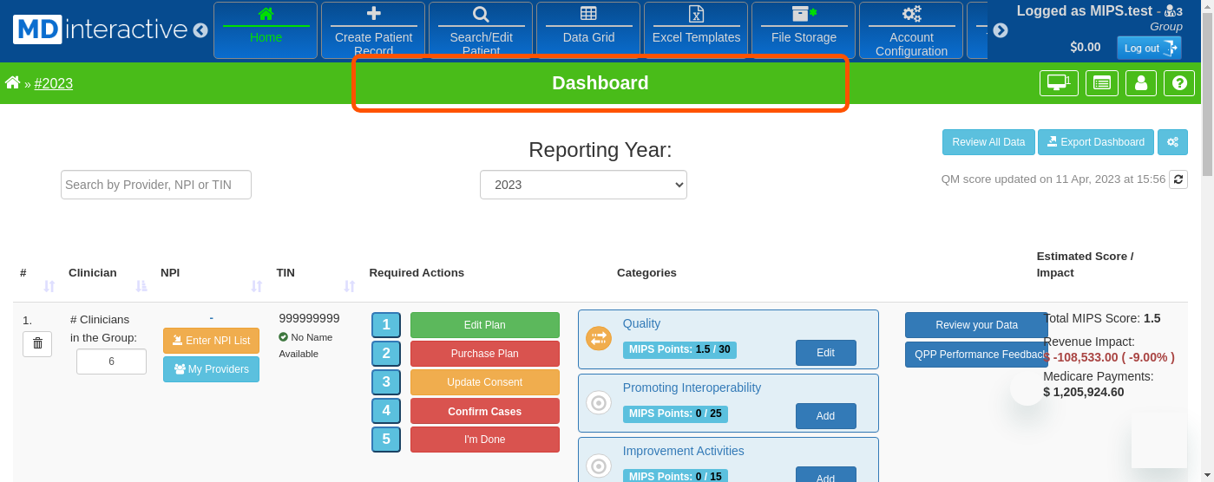
Task: Click the list view icon button
Action: (x=1101, y=83)
